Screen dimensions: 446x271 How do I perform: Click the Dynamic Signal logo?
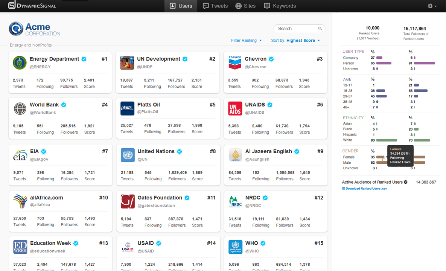32,6
